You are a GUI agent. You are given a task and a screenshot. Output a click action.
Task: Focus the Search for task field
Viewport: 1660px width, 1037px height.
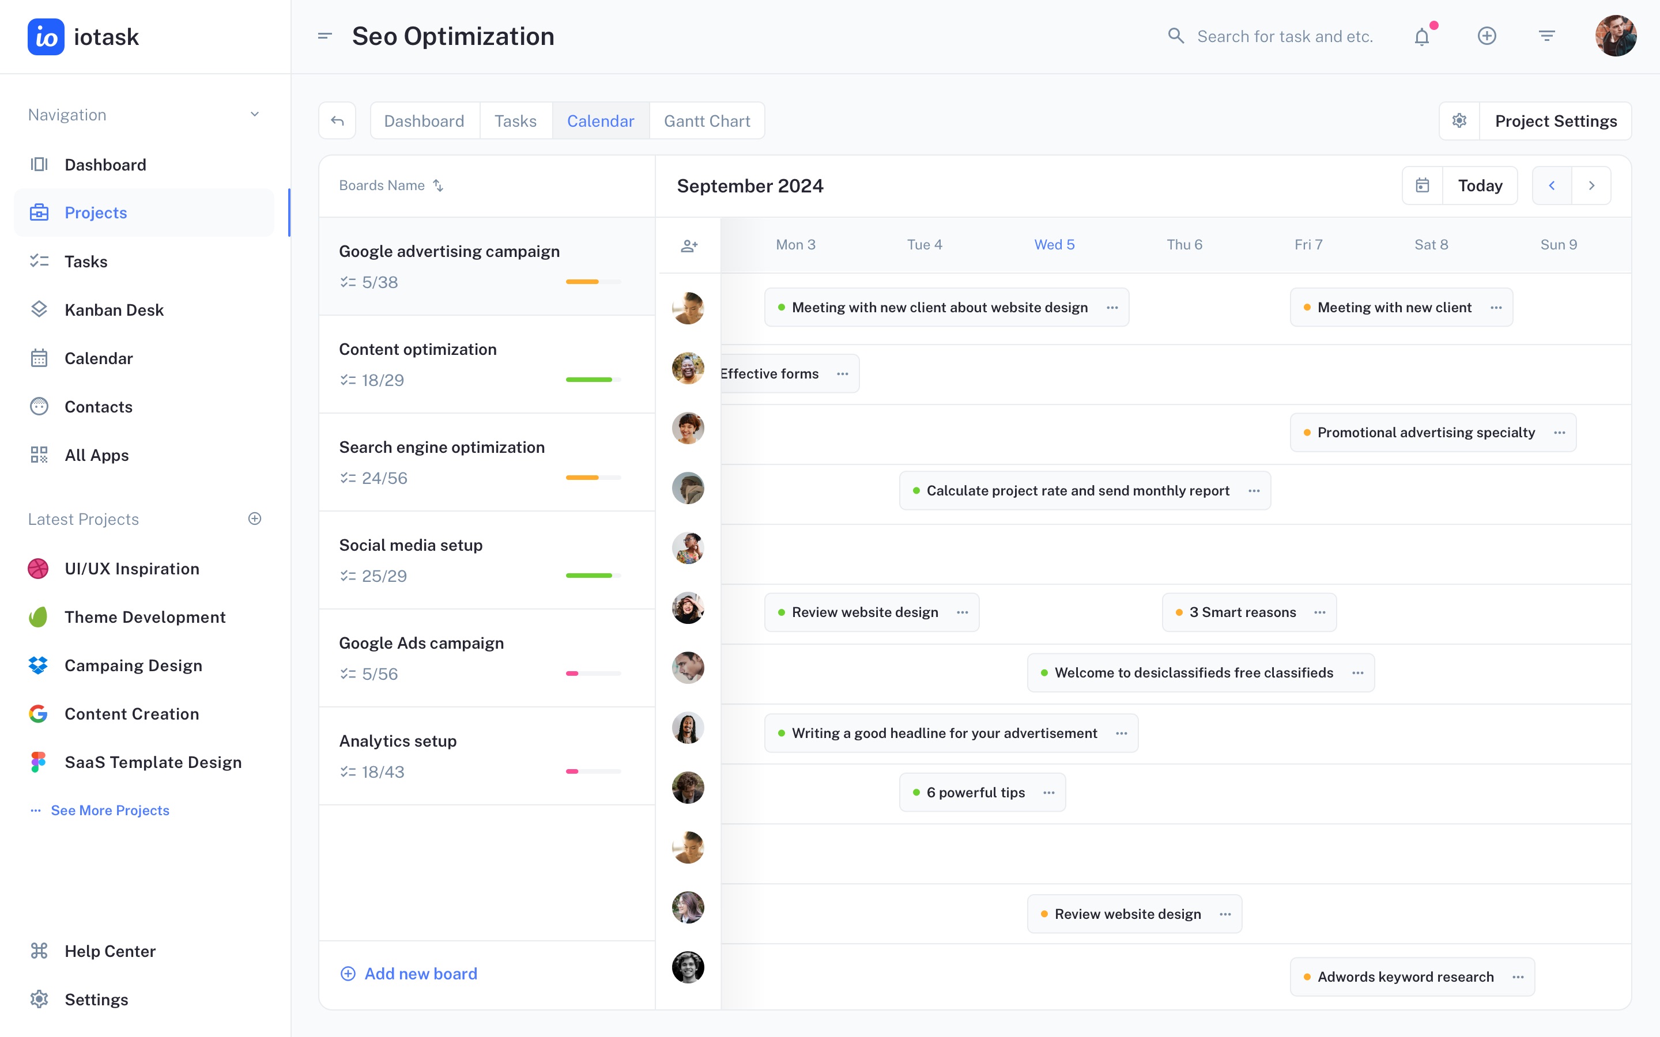pyautogui.click(x=1284, y=36)
